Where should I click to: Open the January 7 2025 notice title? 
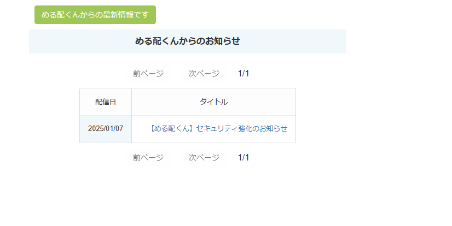pyautogui.click(x=218, y=128)
